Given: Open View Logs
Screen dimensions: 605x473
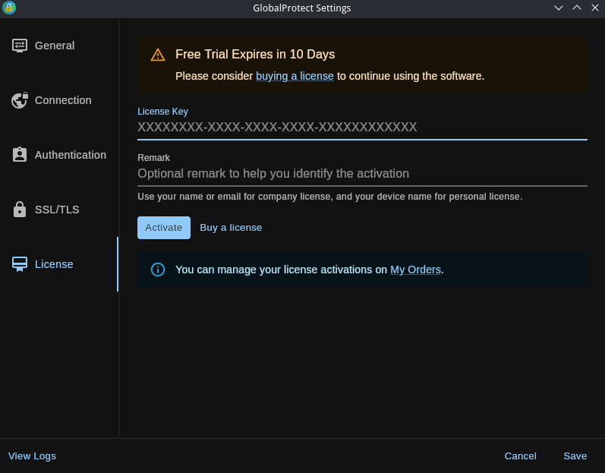Looking at the screenshot, I should (x=32, y=456).
